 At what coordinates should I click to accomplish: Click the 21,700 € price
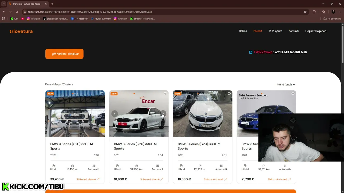pyautogui.click(x=248, y=179)
